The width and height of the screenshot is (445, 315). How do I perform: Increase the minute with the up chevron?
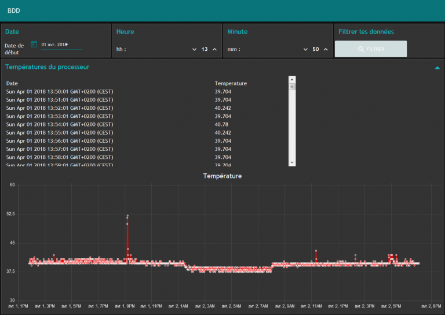[x=326, y=50]
